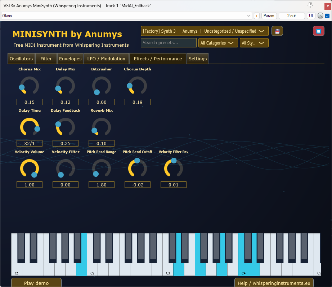The width and height of the screenshot is (332, 287).
Task: Click the Bitcrusher knob
Action: tap(102, 86)
